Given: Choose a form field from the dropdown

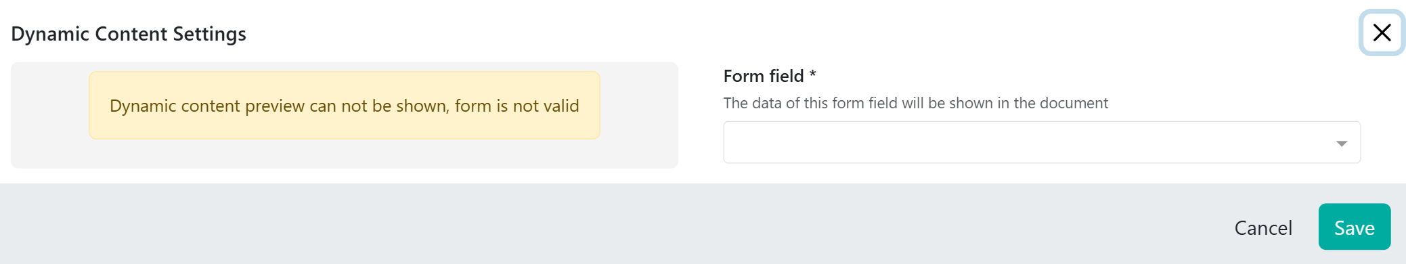Looking at the screenshot, I should tap(1042, 142).
